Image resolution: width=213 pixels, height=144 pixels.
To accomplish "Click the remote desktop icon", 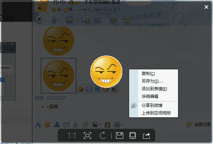I will tap(98, 19).
